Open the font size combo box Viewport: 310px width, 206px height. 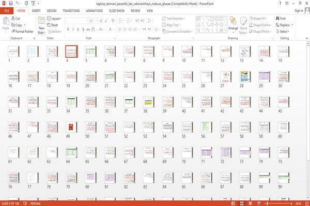click(x=94, y=21)
